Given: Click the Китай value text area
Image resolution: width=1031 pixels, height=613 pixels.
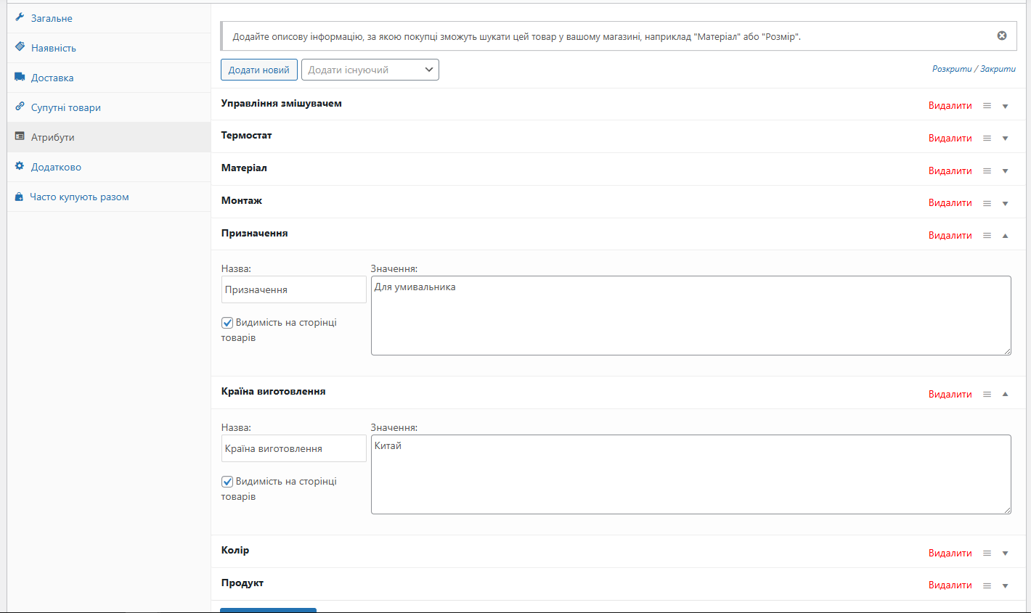Looking at the screenshot, I should tap(690, 474).
